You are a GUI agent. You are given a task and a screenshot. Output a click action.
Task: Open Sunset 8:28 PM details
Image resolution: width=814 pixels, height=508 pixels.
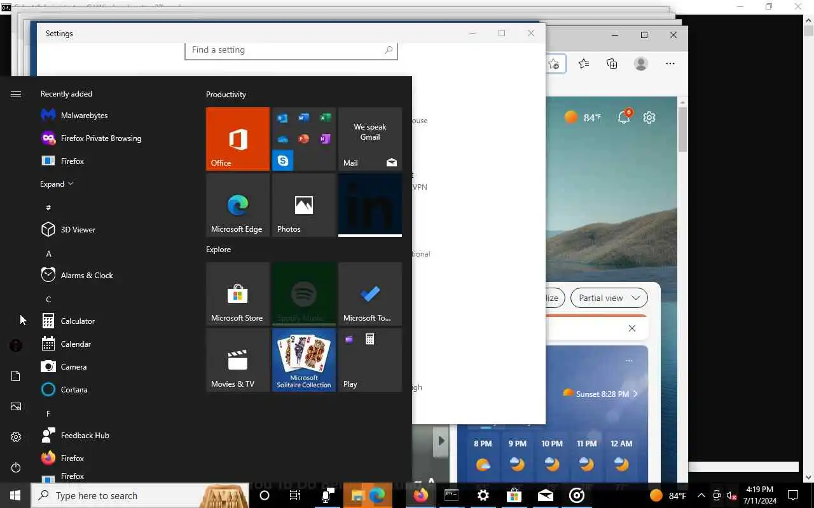[600, 394]
